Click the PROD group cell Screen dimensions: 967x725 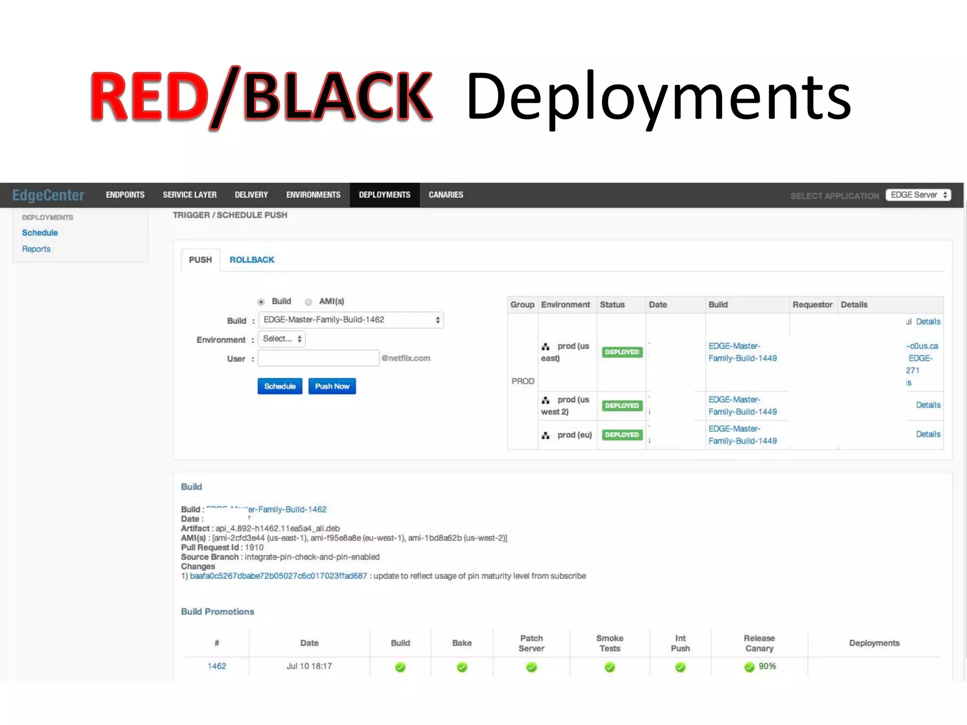click(x=523, y=381)
